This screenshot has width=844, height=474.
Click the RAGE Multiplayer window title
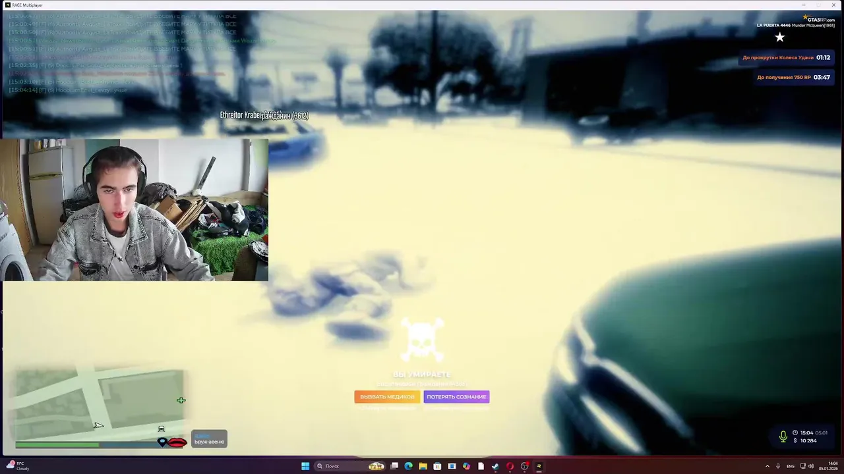(x=27, y=5)
